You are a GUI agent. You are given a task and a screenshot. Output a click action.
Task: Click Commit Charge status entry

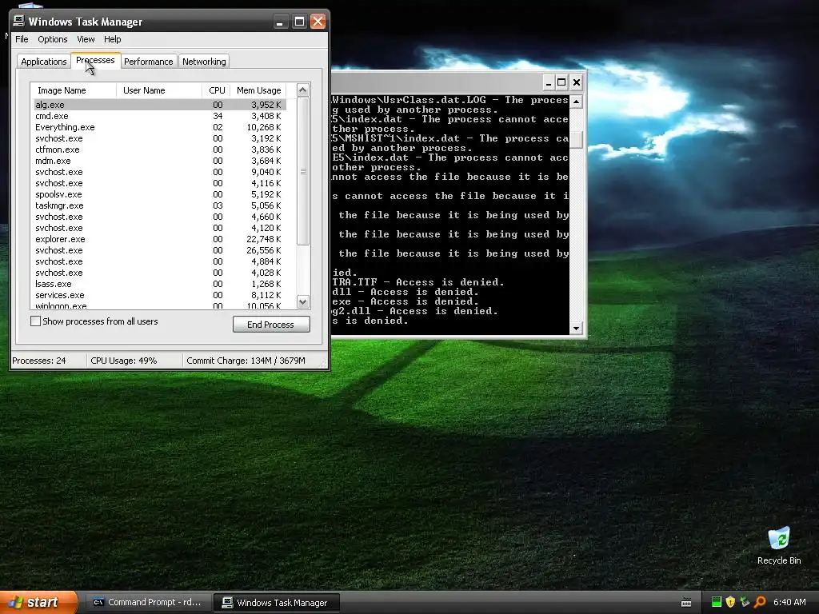pos(246,361)
